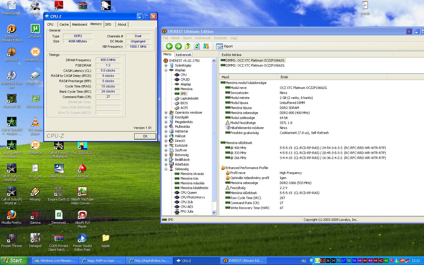Switch to the Cache tab in CPU-Z
424x265 pixels.
point(64,24)
